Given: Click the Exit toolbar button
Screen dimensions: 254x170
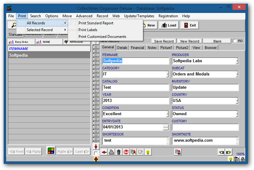Looking at the screenshot, I should pos(190,25).
